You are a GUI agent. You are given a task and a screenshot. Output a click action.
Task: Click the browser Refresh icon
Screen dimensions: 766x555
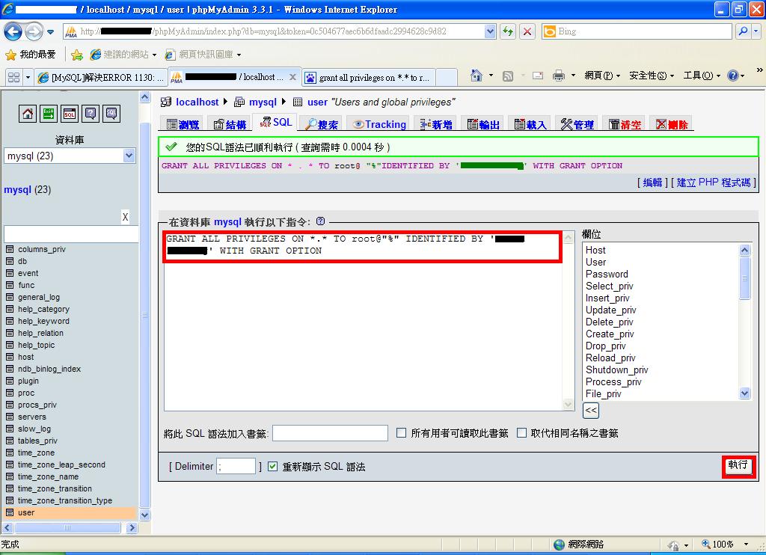(x=508, y=31)
